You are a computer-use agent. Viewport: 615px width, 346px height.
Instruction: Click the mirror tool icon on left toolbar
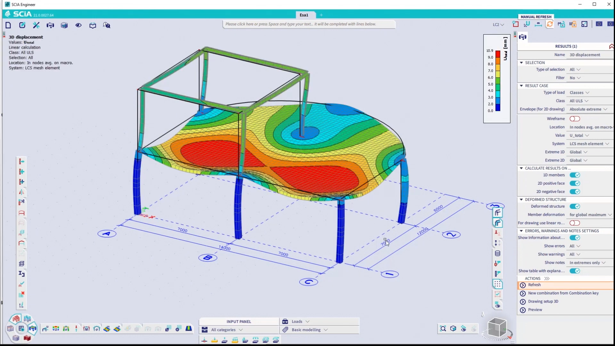point(21,192)
